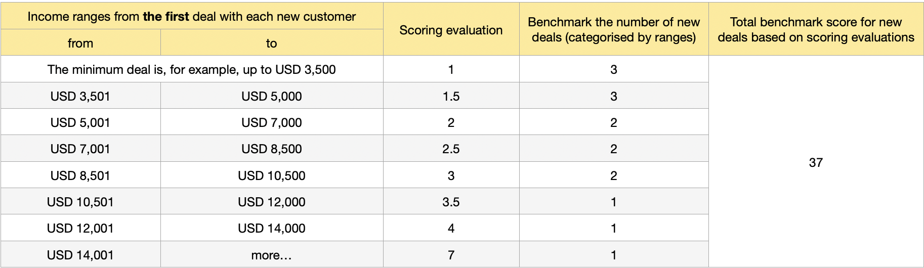Click the benchmark number of new deals header

pos(613,30)
